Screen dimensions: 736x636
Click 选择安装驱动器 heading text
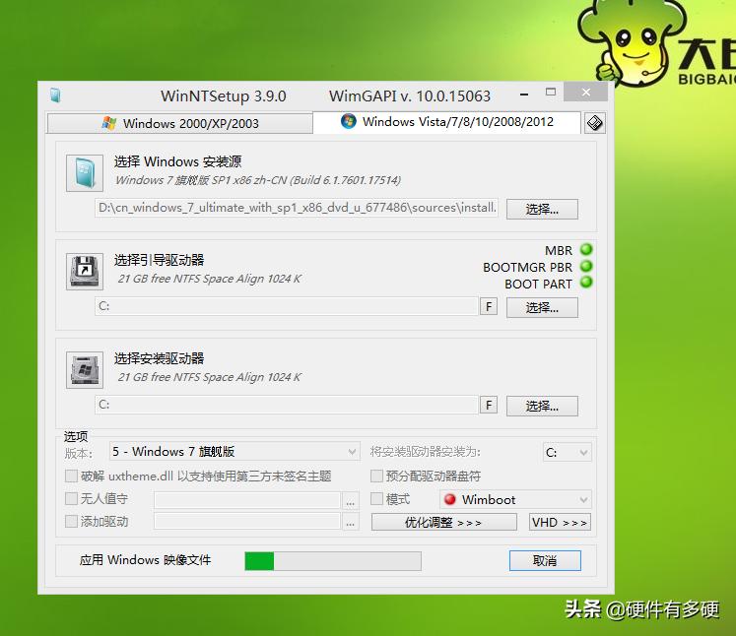pyautogui.click(x=160, y=358)
